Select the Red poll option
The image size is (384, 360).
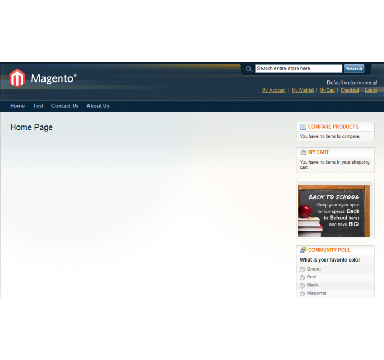(302, 277)
